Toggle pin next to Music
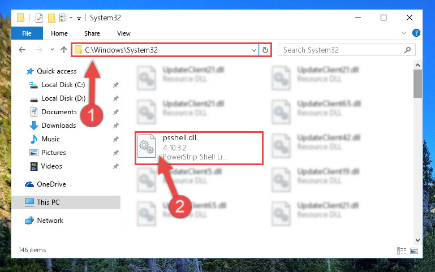Screen dimensions: 435x272 click(x=116, y=139)
